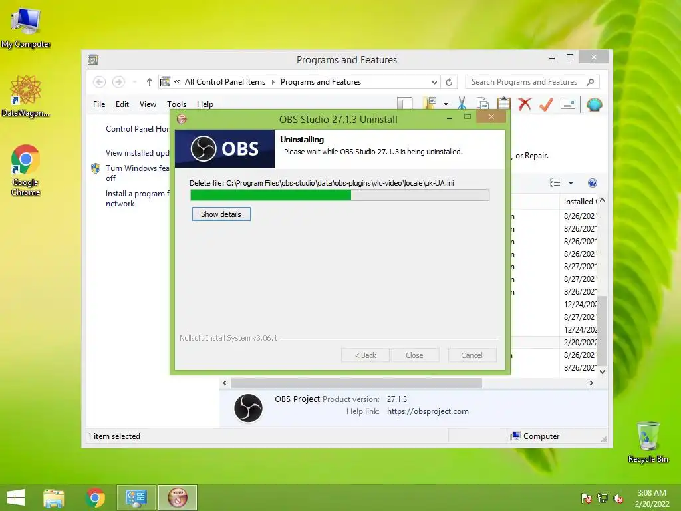The width and height of the screenshot is (681, 511).
Task: Open Install a program from network link
Action: pos(137,198)
